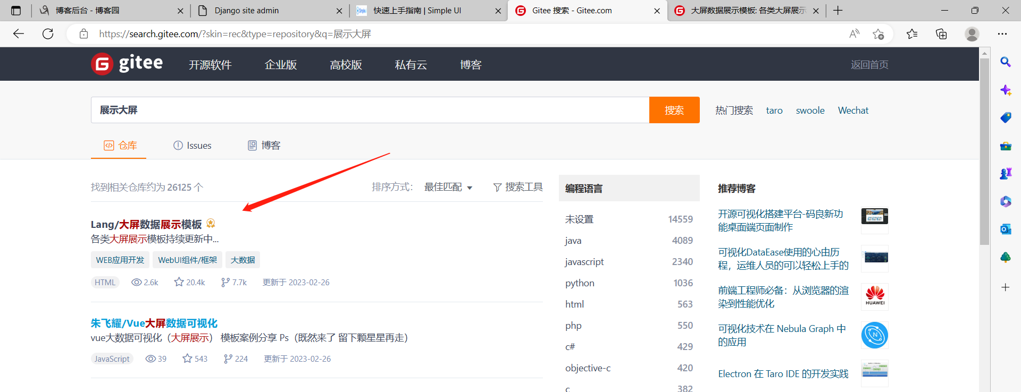The height and width of the screenshot is (392, 1021).
Task: Click fork count 7.7k of Lang repository
Action: pyautogui.click(x=234, y=282)
